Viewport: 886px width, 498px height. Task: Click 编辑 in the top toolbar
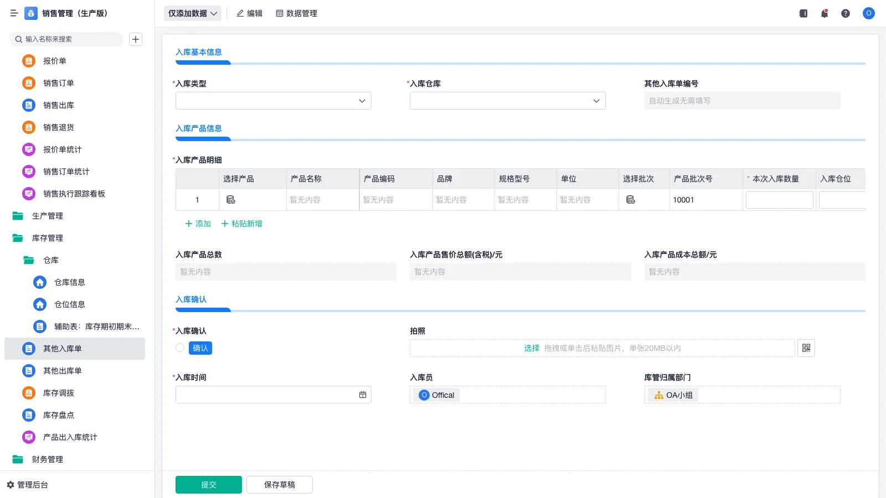(250, 13)
